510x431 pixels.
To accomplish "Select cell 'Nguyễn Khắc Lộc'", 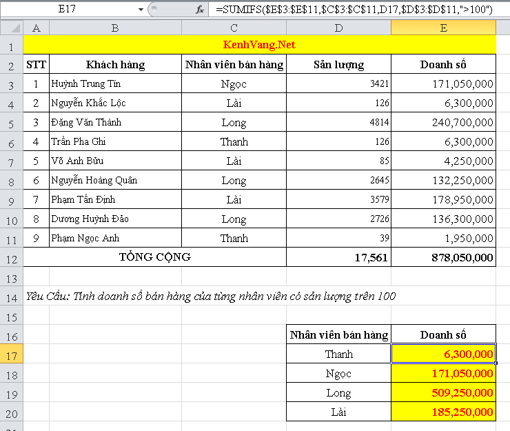I will (115, 103).
